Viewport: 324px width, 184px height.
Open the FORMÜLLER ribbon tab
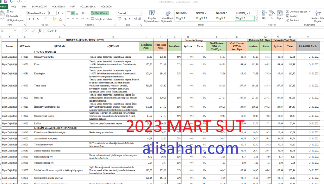[x=58, y=6]
